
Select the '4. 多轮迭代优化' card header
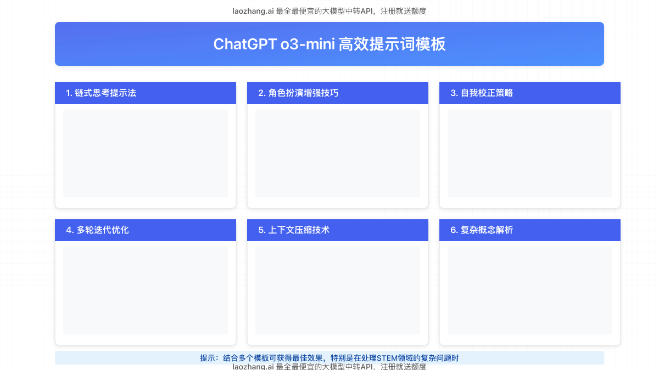click(146, 230)
